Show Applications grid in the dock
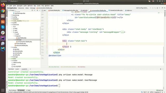 3,90
